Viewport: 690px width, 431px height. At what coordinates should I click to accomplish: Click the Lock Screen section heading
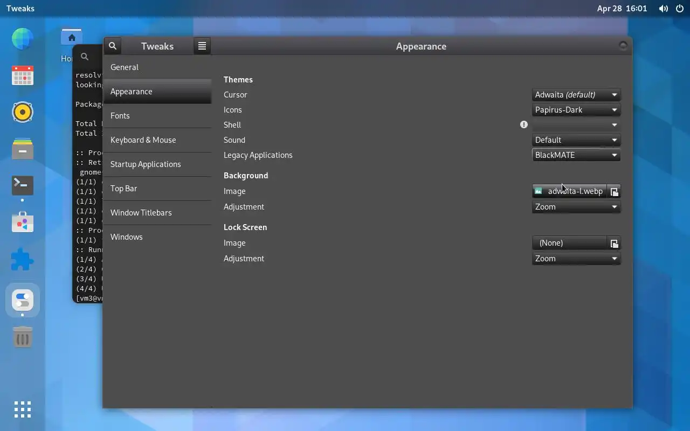pos(245,227)
